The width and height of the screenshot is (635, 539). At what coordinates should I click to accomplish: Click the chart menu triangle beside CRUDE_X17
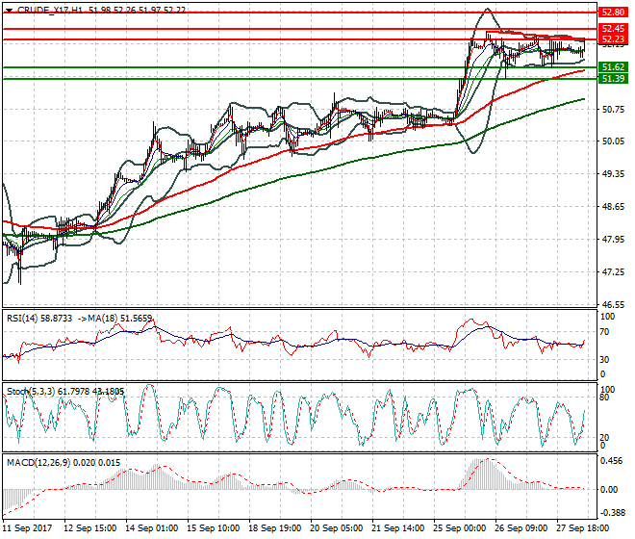(10, 11)
